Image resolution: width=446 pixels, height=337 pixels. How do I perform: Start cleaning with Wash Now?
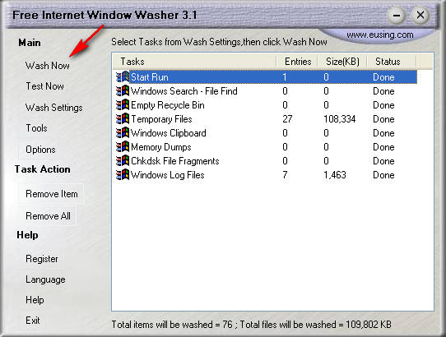(x=48, y=66)
